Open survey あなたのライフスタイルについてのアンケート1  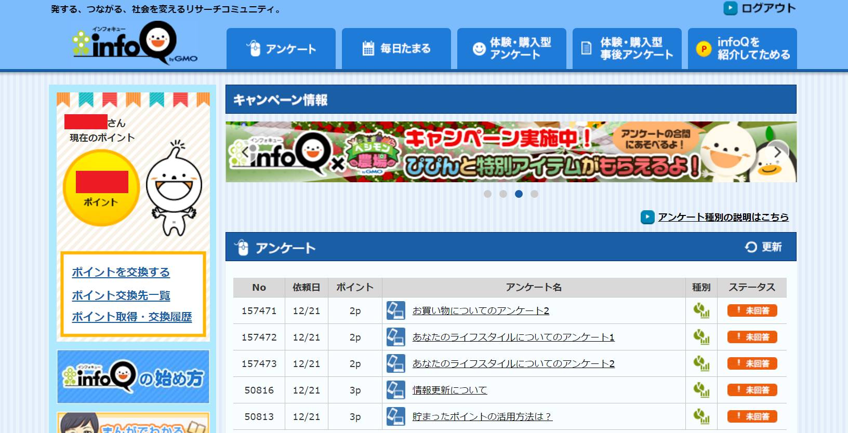pos(513,337)
